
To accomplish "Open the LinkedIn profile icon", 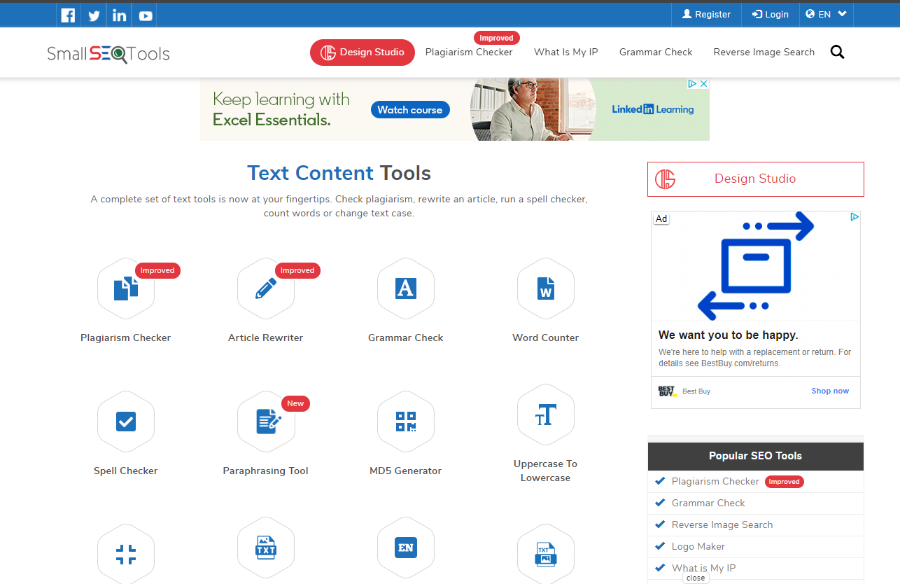I will pyautogui.click(x=120, y=15).
